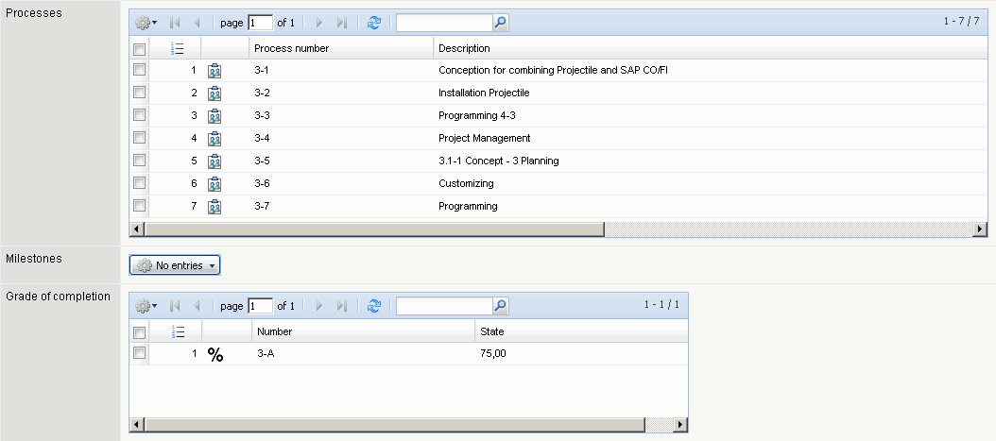Viewport: 996px width, 441px height.
Task: Click the process icon for 3-7 Programming
Action: pos(215,207)
